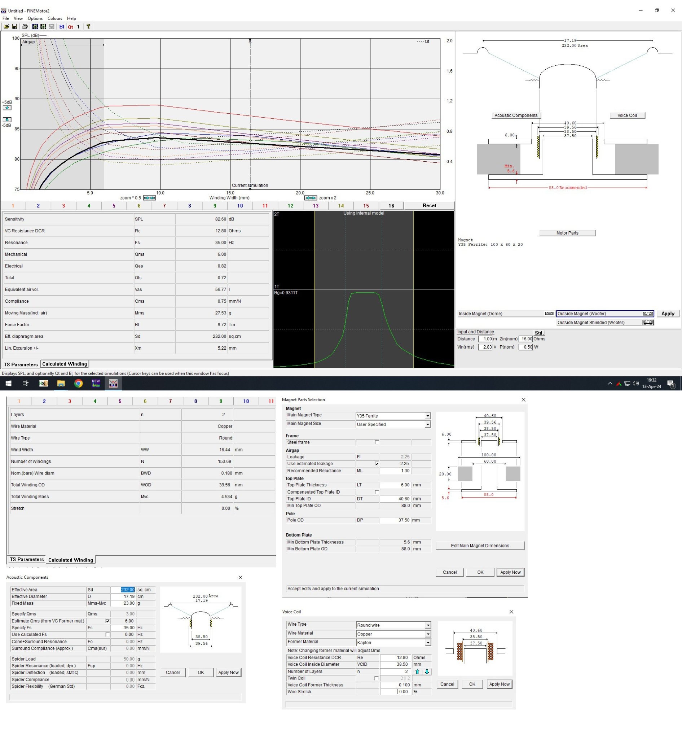Click the '1' toolbar button

click(x=78, y=27)
